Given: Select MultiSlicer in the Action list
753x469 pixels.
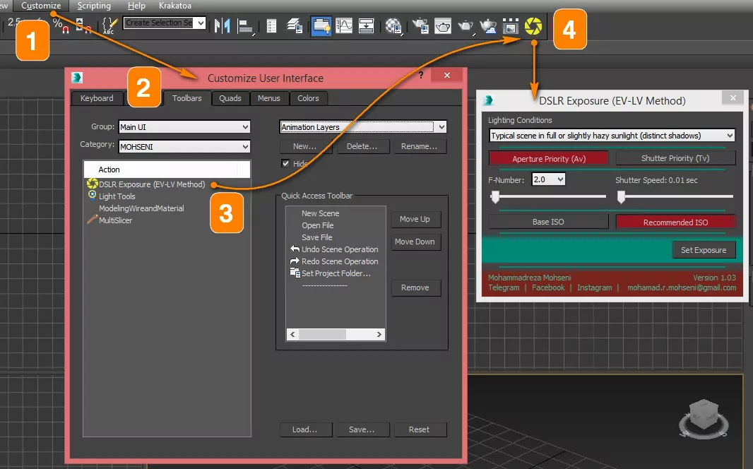Looking at the screenshot, I should coord(115,220).
